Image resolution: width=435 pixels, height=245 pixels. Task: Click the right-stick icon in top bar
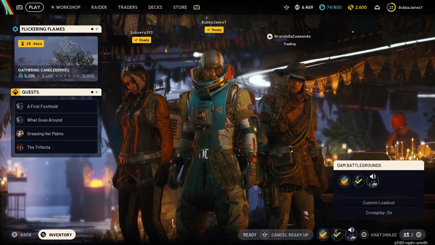pyautogui.click(x=286, y=7)
